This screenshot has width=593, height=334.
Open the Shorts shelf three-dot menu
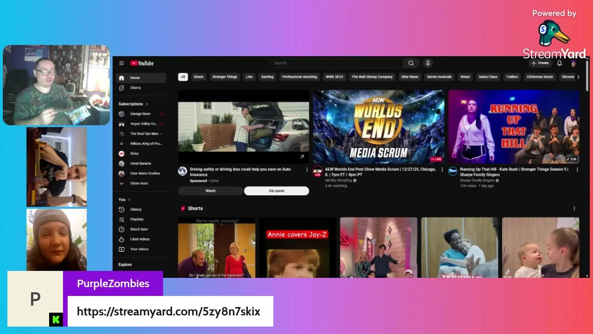point(574,209)
